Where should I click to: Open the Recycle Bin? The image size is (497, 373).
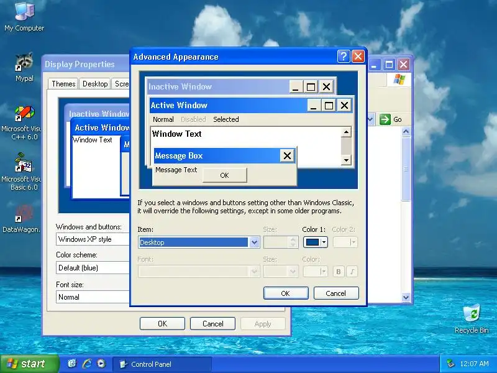472,319
